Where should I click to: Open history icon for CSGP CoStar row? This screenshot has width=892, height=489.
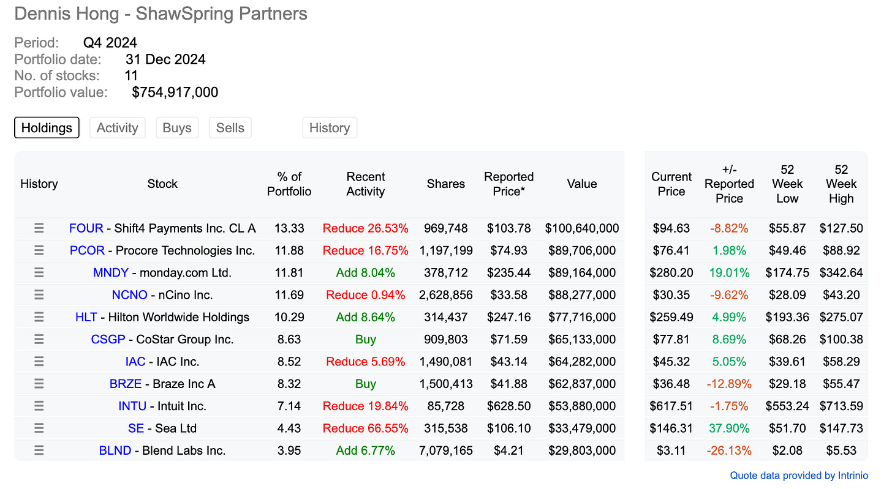39,340
